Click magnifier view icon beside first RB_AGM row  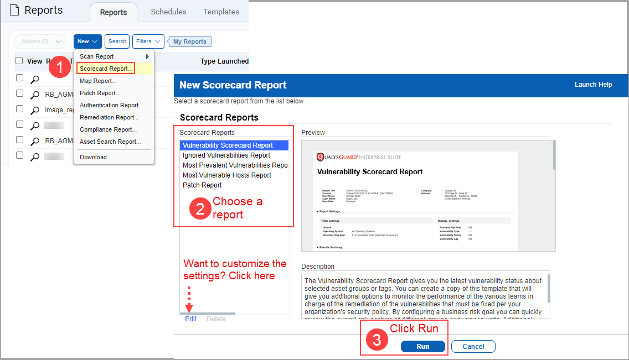pos(35,95)
